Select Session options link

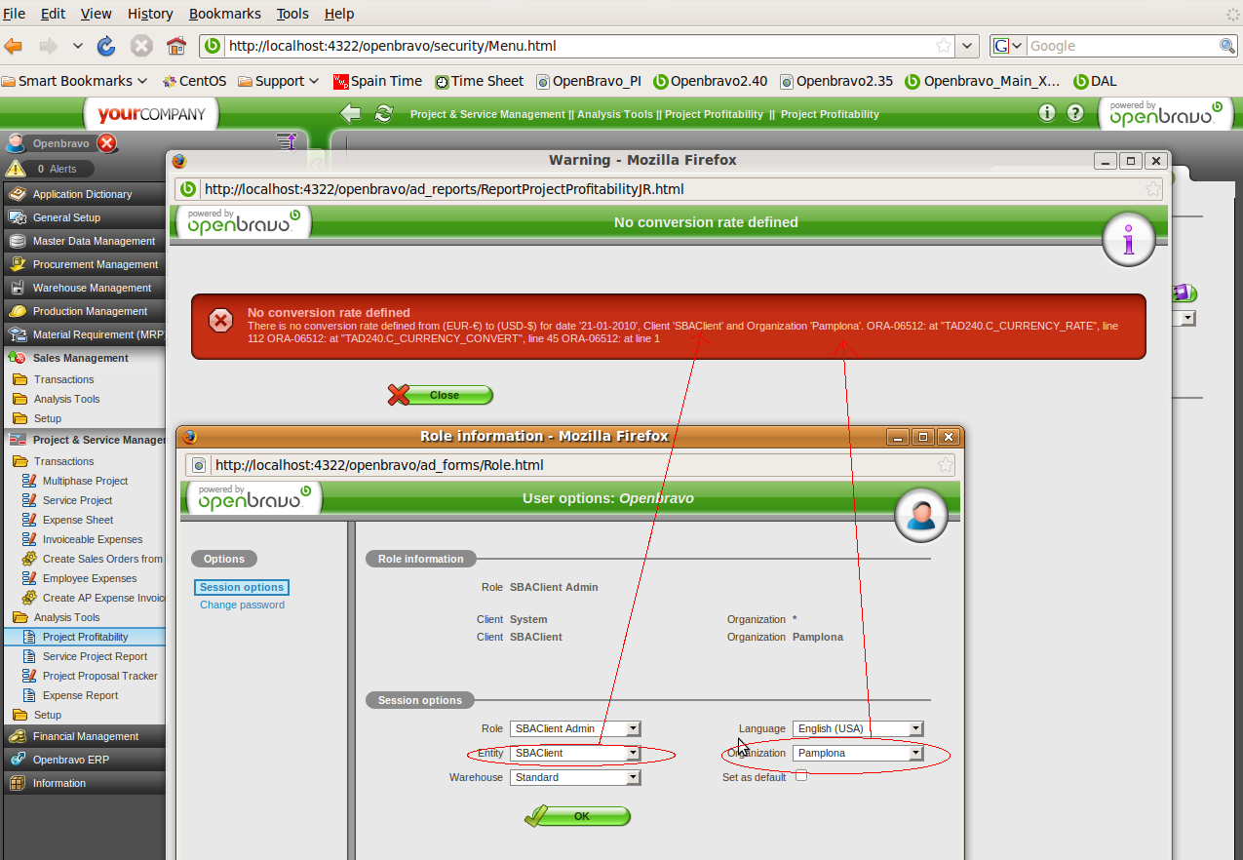[242, 587]
